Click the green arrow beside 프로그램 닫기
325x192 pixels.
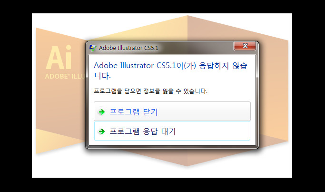[x=101, y=112]
